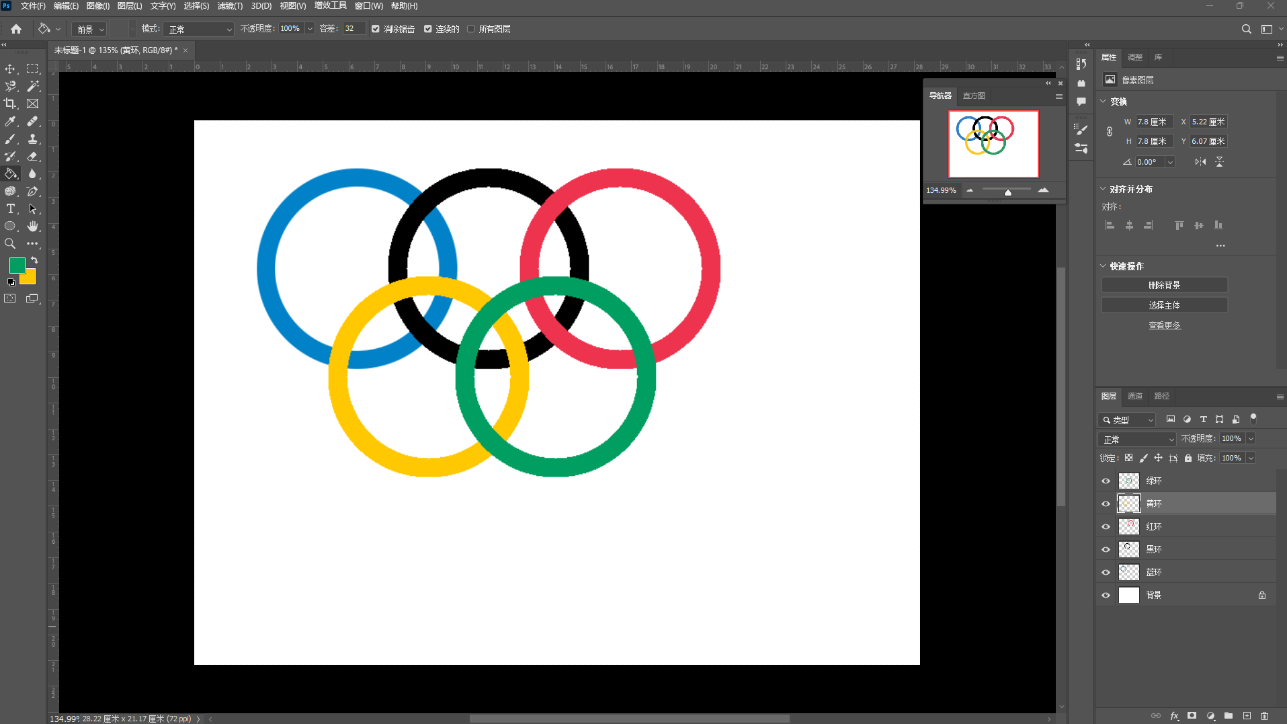Open layer blend mode 正常 dropdown
This screenshot has width=1287, height=724.
(1137, 439)
